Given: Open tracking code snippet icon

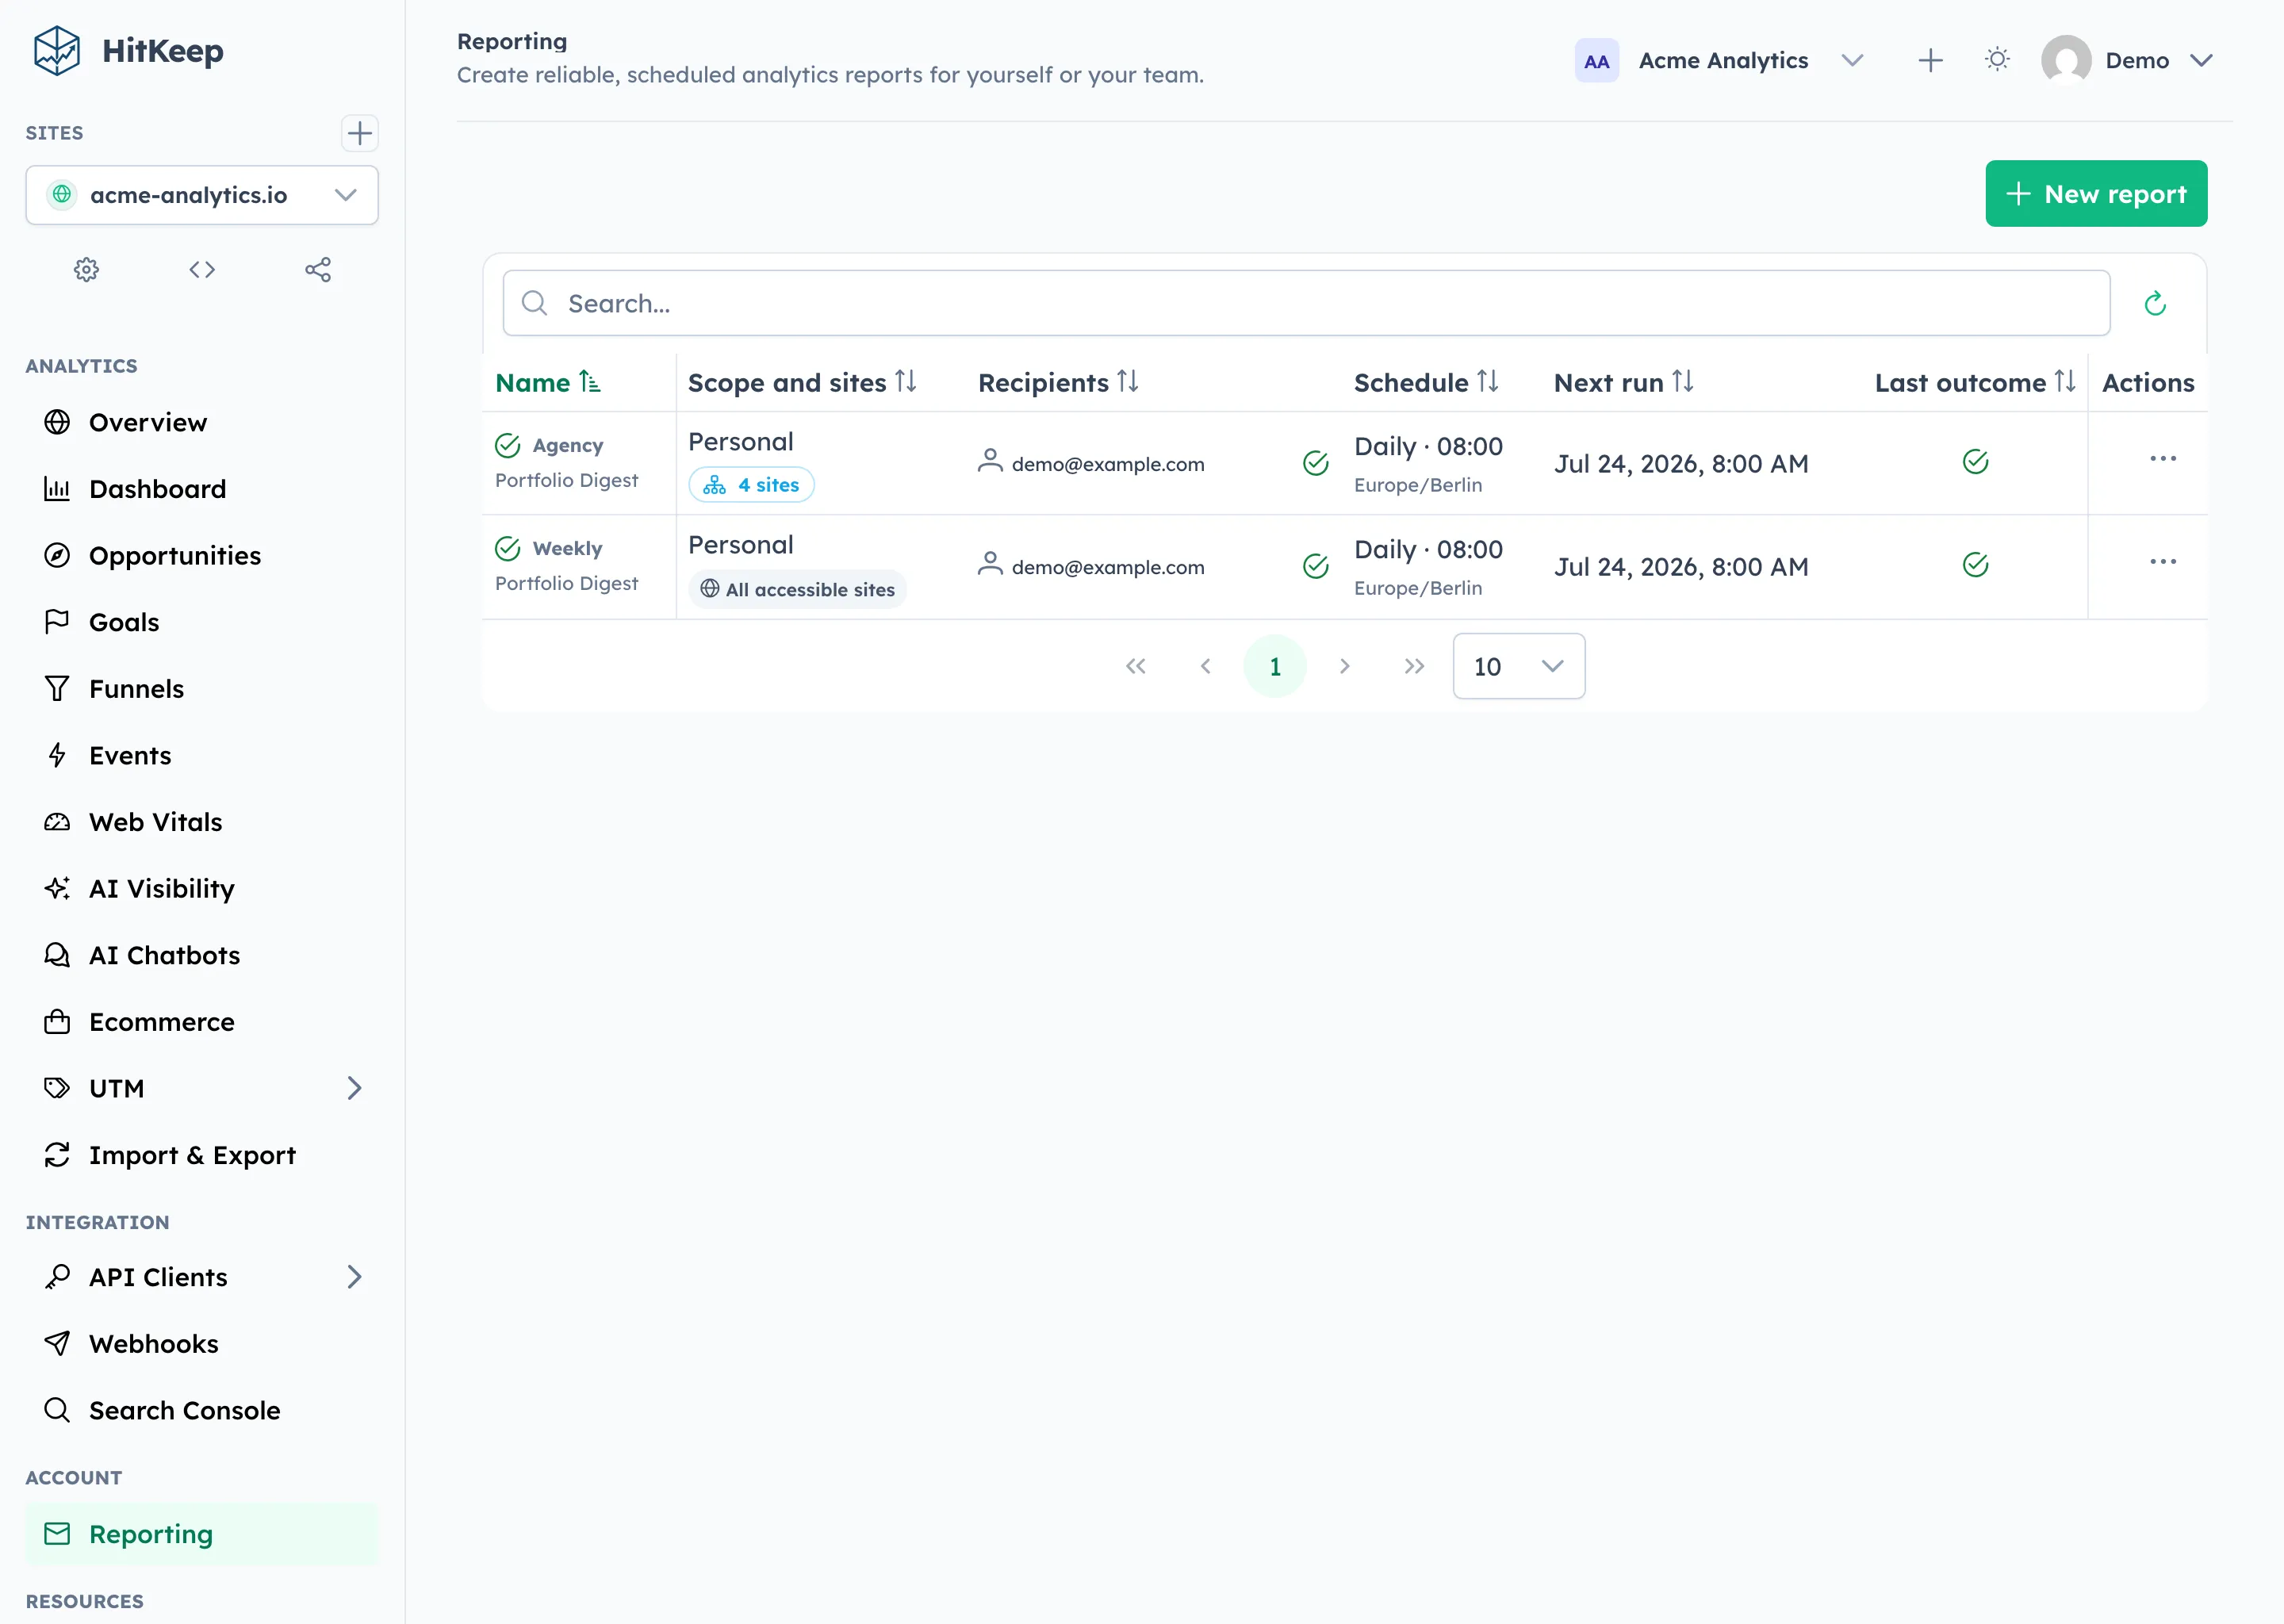Looking at the screenshot, I should tap(202, 269).
